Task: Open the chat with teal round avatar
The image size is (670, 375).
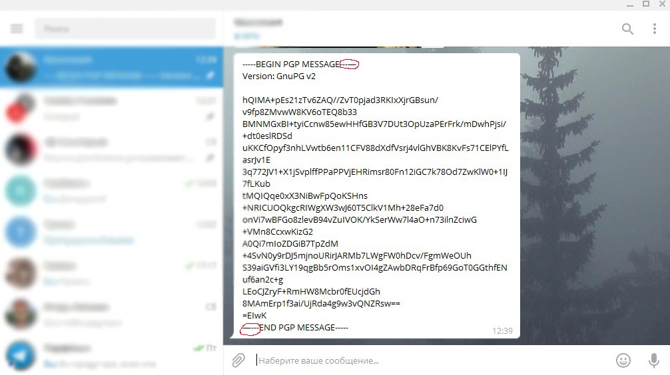Action: [x=111, y=191]
